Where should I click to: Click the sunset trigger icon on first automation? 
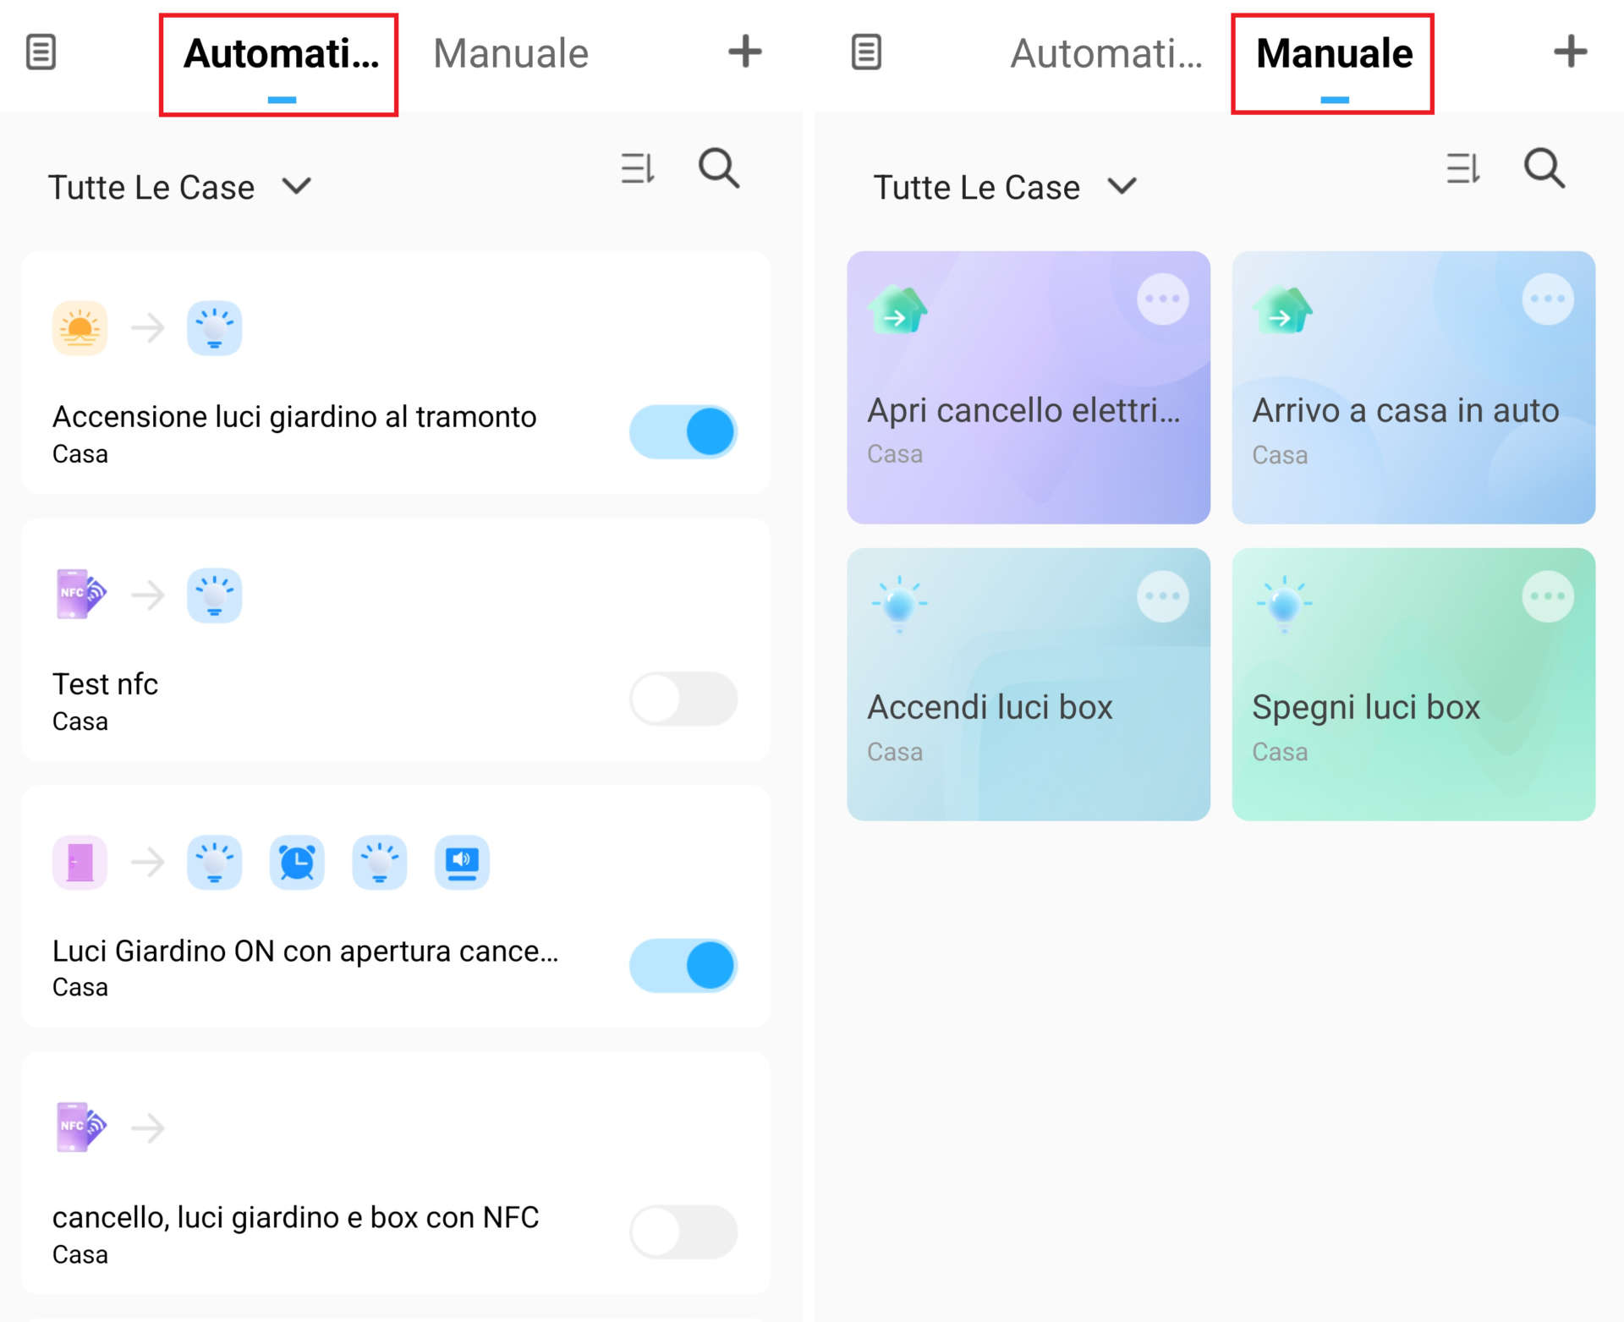(x=80, y=327)
